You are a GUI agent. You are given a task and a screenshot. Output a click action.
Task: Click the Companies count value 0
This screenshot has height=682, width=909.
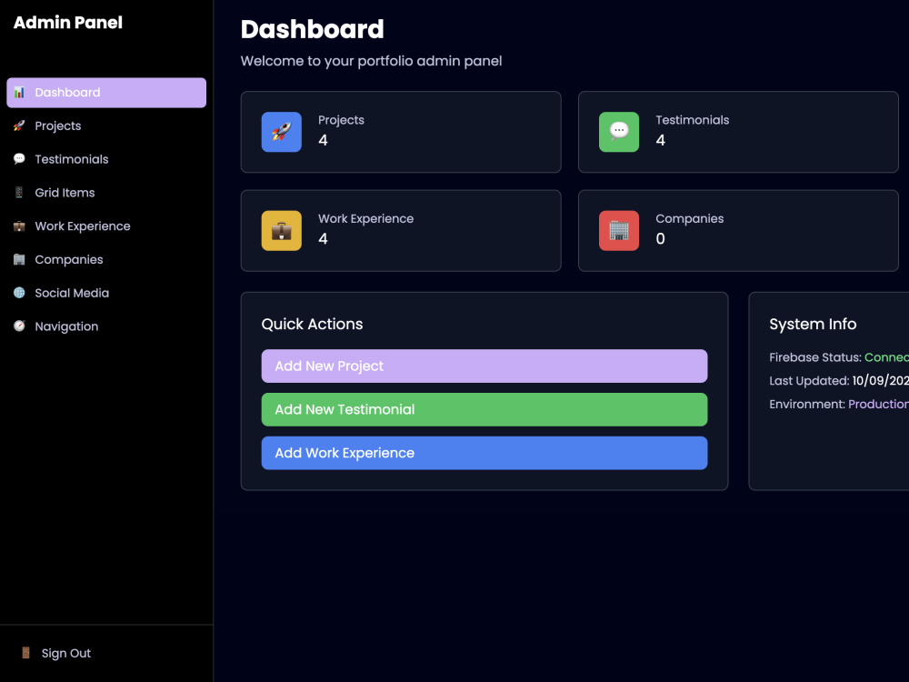(660, 239)
